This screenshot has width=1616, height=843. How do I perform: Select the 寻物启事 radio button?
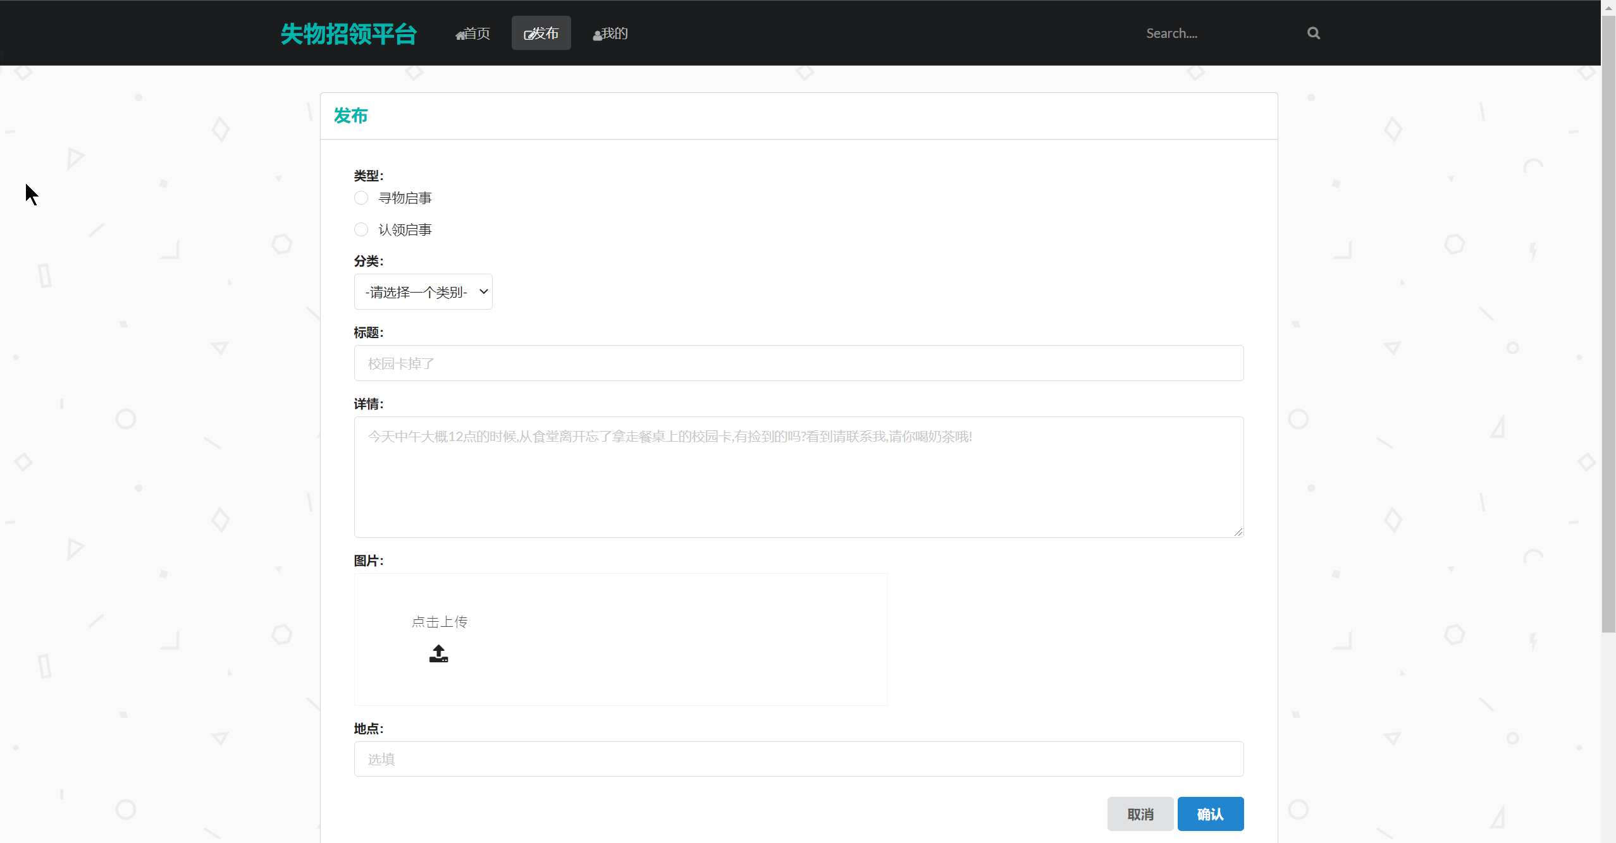(361, 198)
